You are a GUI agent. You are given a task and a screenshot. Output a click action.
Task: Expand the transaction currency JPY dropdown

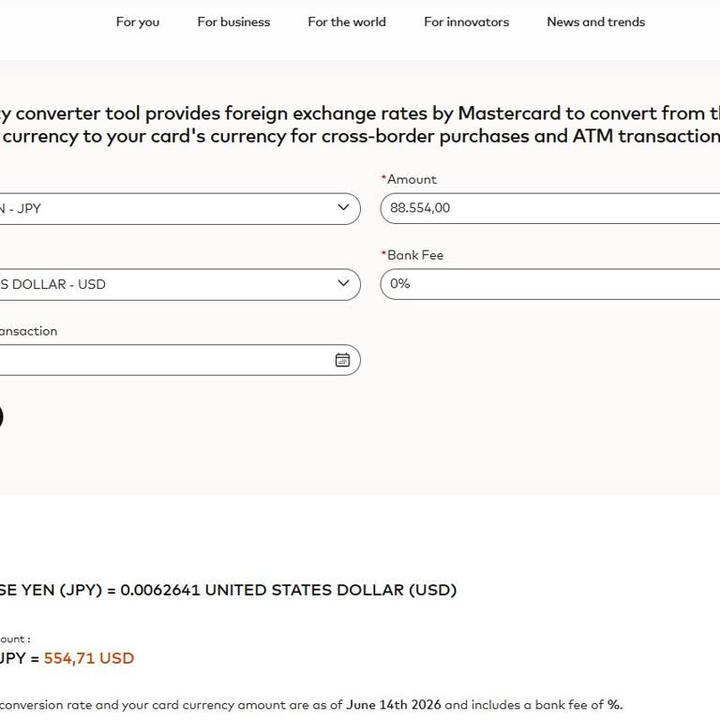click(x=180, y=209)
